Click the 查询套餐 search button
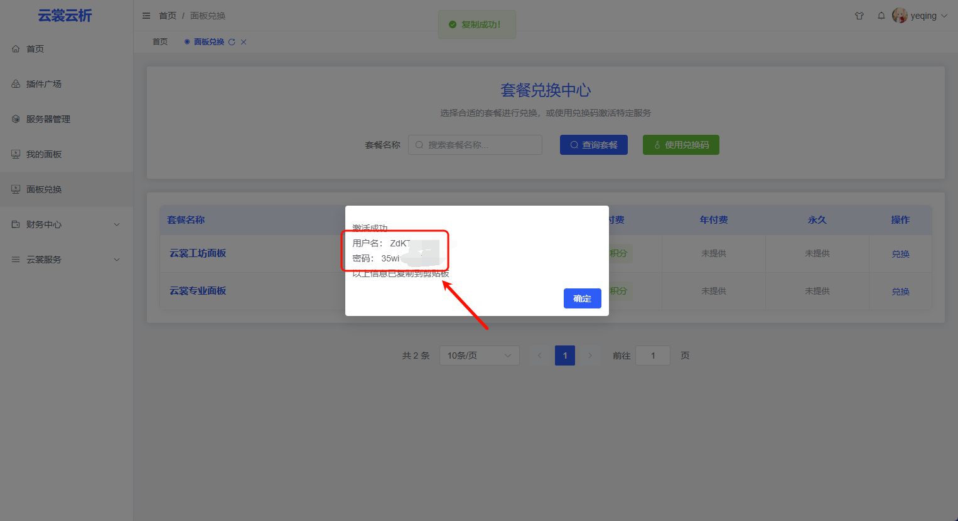Image resolution: width=958 pixels, height=521 pixels. (593, 145)
